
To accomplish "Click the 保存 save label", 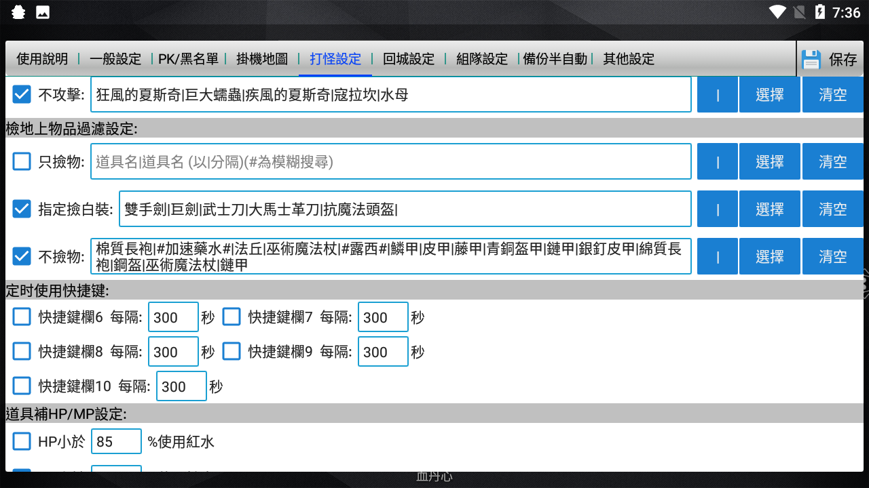I will 843,60.
